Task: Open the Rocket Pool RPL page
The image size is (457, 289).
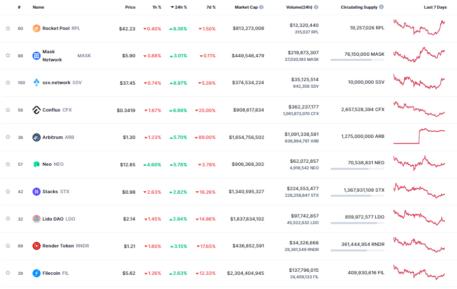Action: 61,28
